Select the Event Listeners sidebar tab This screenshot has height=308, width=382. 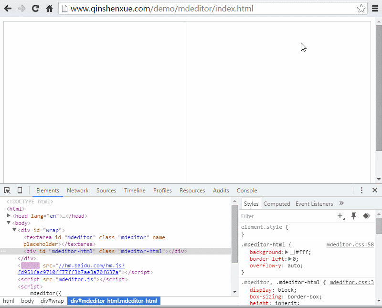tap(314, 204)
